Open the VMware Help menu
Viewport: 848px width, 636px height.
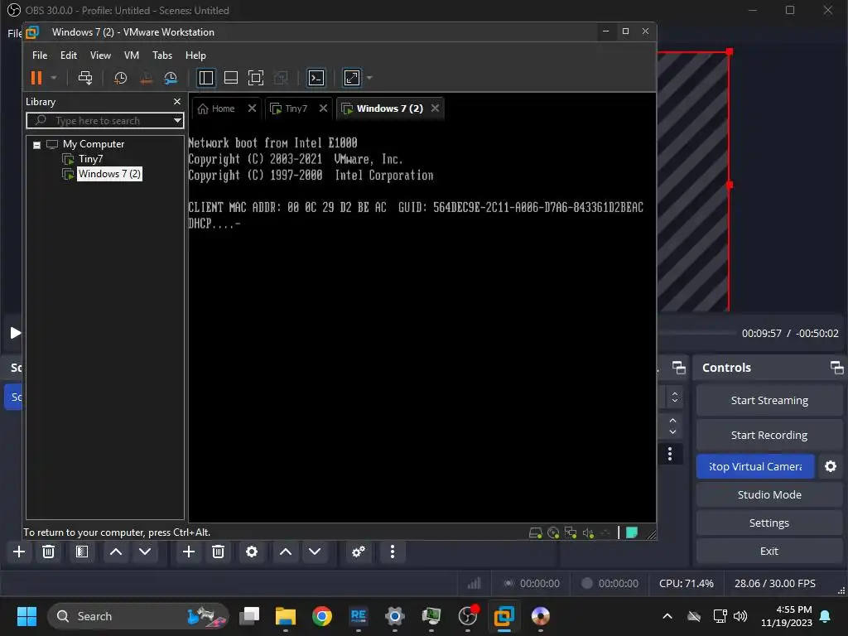(195, 55)
